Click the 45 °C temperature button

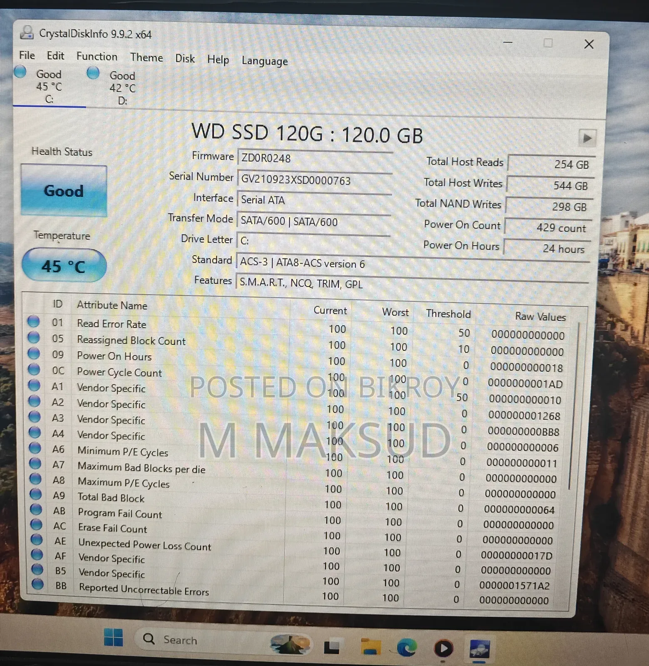click(64, 266)
